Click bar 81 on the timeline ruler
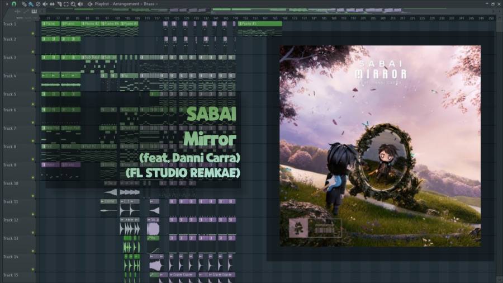This screenshot has height=283, width=503. point(68,18)
